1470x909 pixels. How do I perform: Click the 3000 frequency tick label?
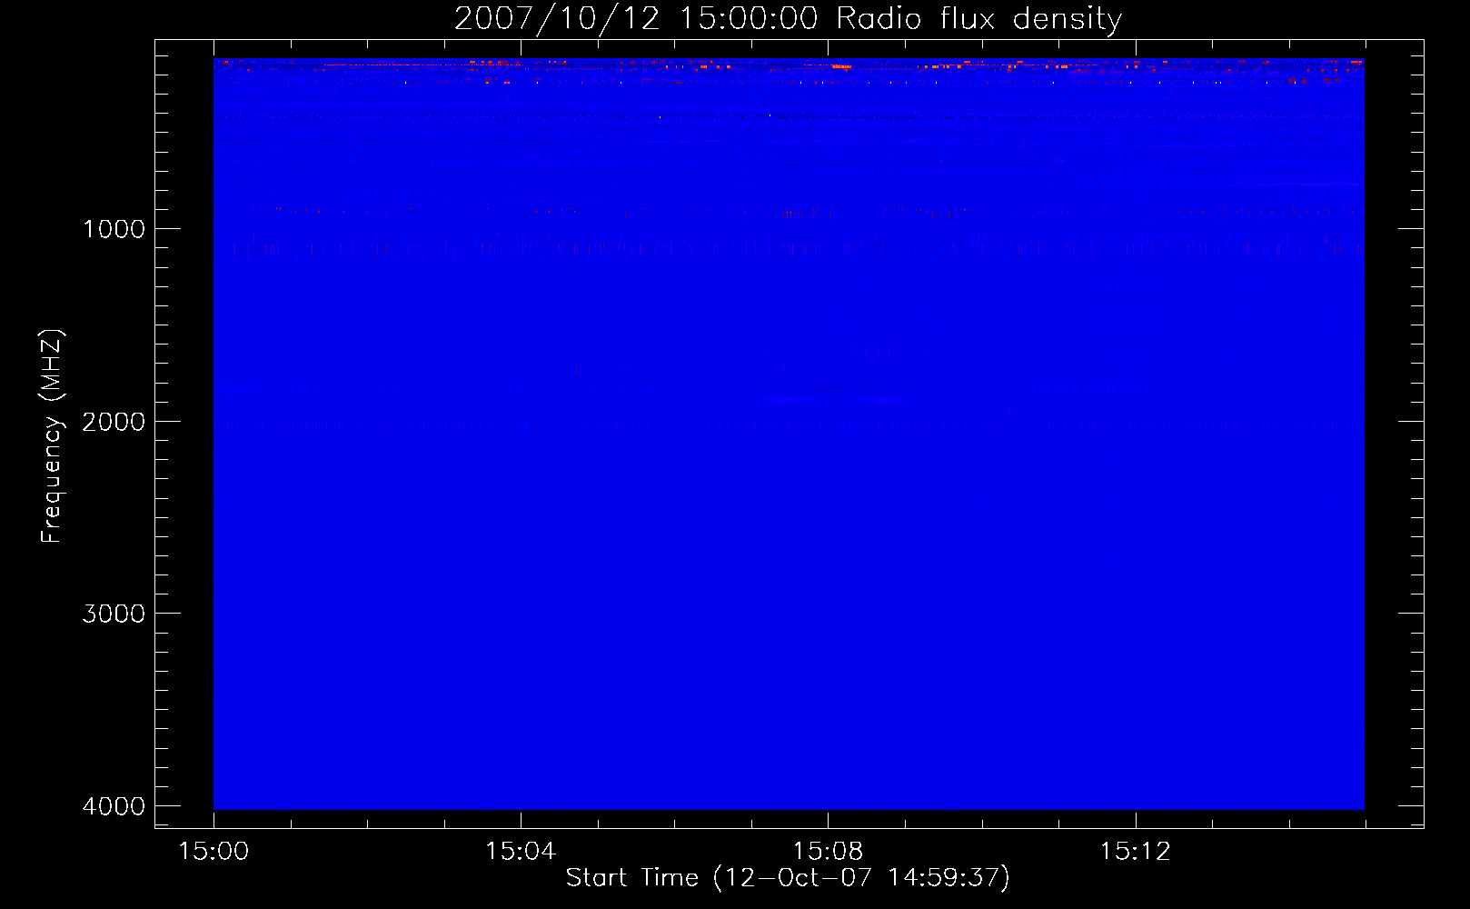point(114,614)
